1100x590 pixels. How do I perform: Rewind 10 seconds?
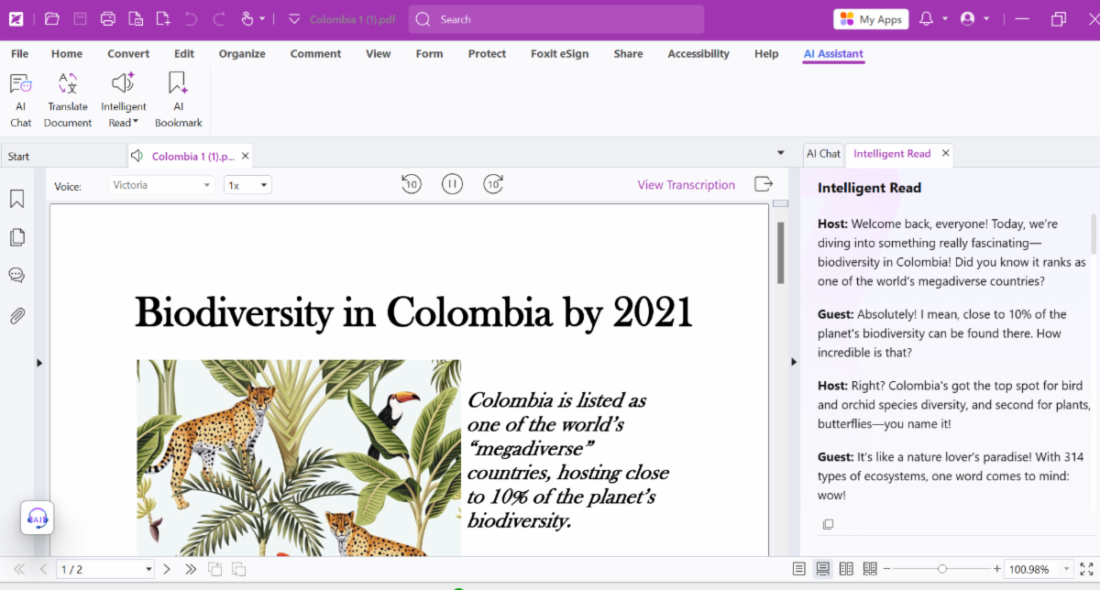(411, 184)
